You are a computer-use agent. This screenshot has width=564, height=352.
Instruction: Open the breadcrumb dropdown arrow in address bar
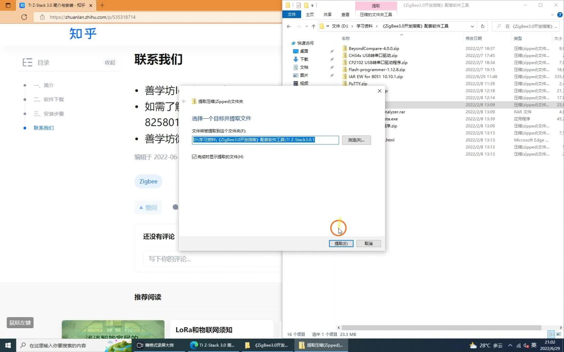pyautogui.click(x=472, y=26)
